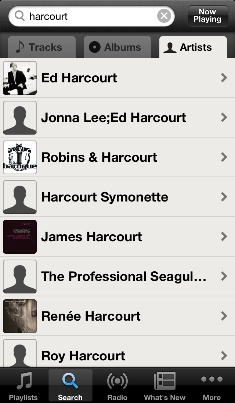Switch to the Albums tab
235x403 pixels.
pos(117,47)
